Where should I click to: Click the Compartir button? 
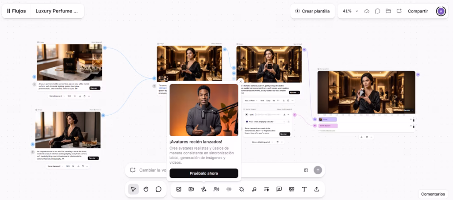pos(418,11)
